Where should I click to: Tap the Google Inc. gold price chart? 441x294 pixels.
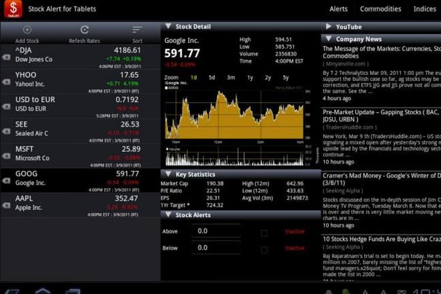[234, 114]
